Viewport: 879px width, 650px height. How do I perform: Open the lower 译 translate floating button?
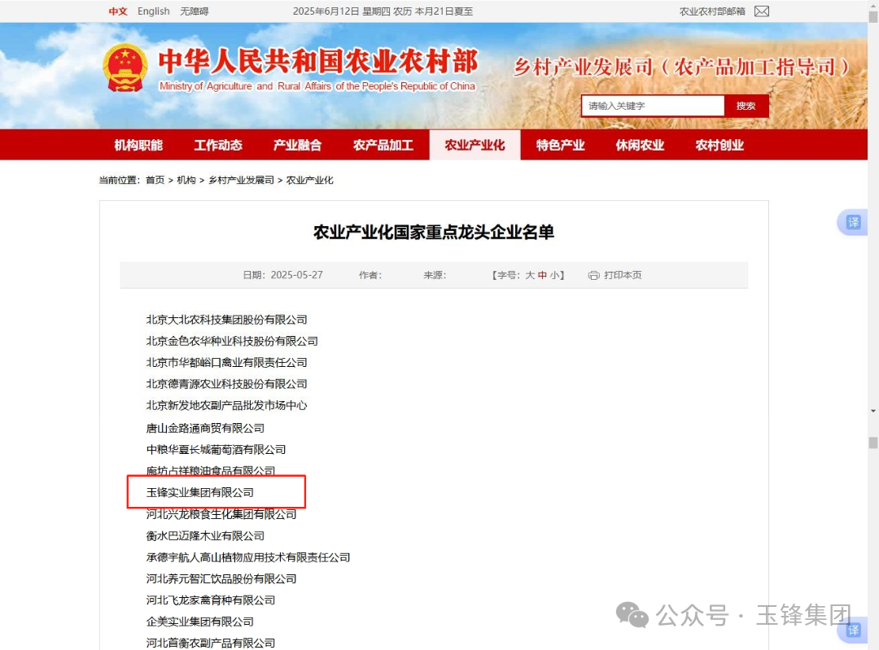853,630
